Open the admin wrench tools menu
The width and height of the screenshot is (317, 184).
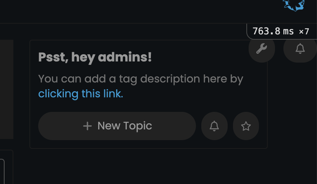[x=262, y=49]
